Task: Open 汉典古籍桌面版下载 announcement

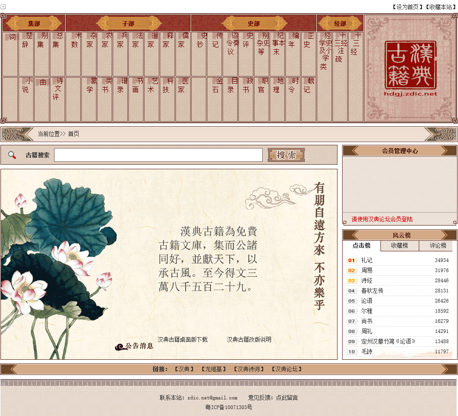Action: click(182, 339)
